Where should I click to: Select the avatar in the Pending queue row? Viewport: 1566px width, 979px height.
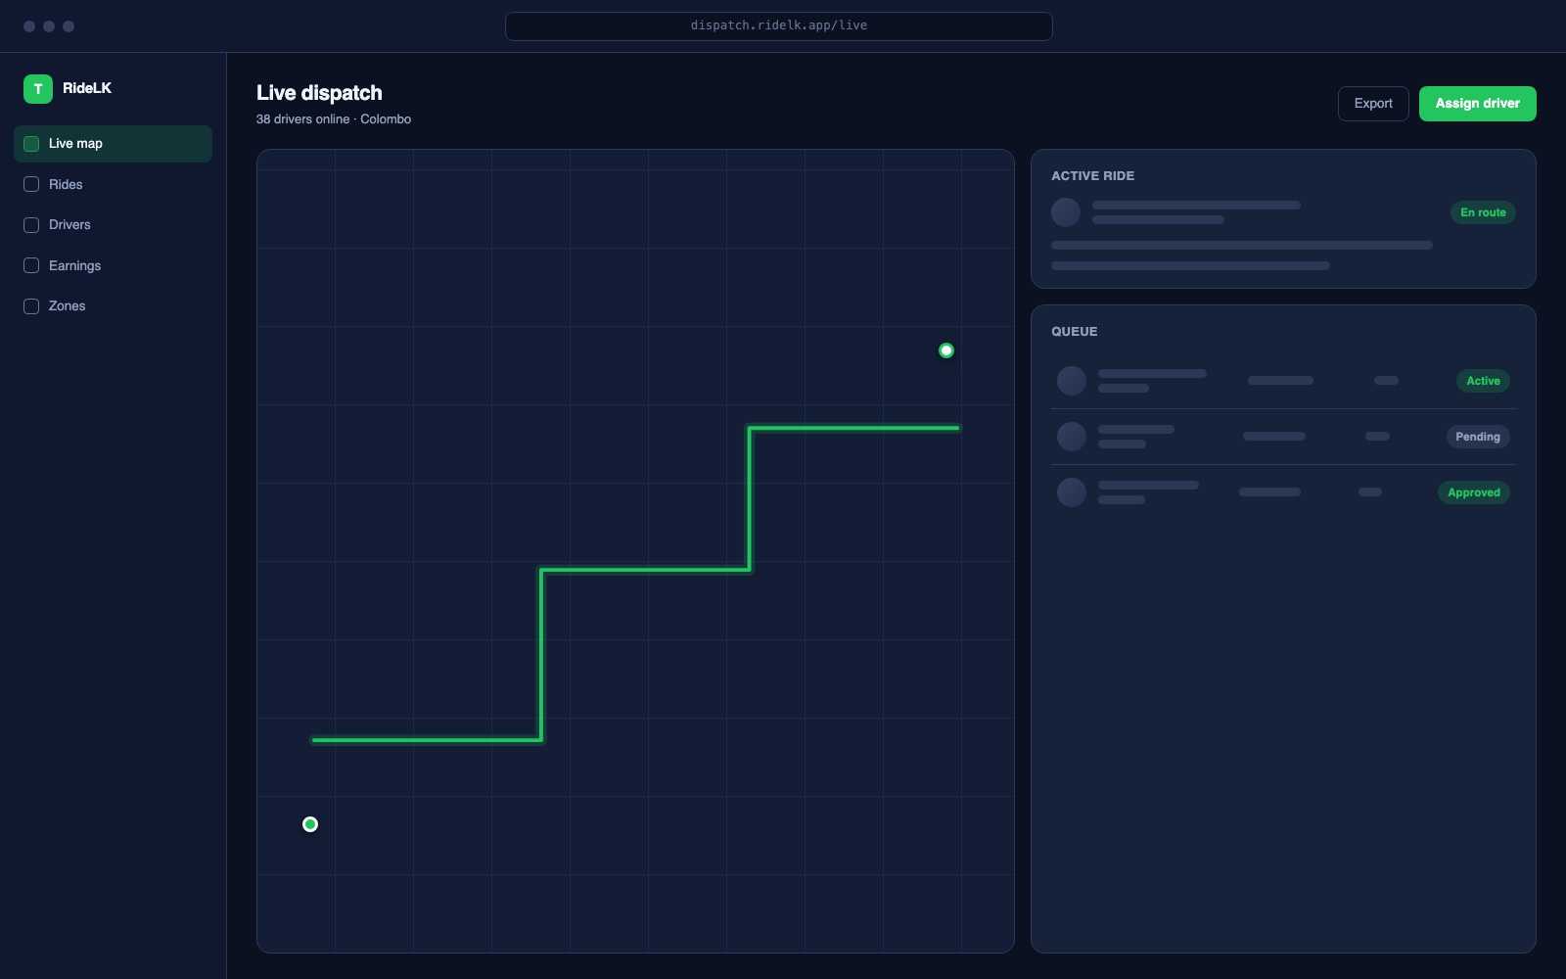(x=1072, y=437)
